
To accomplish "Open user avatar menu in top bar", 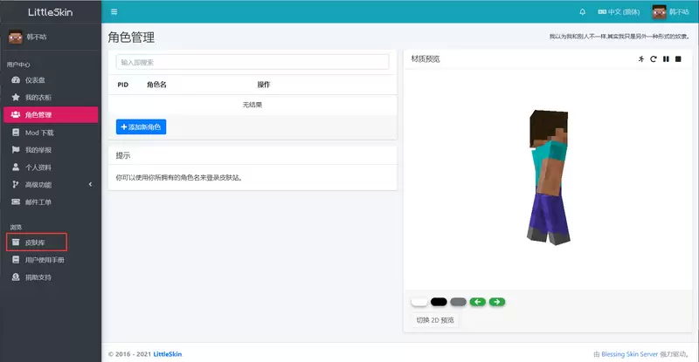I will (670, 12).
